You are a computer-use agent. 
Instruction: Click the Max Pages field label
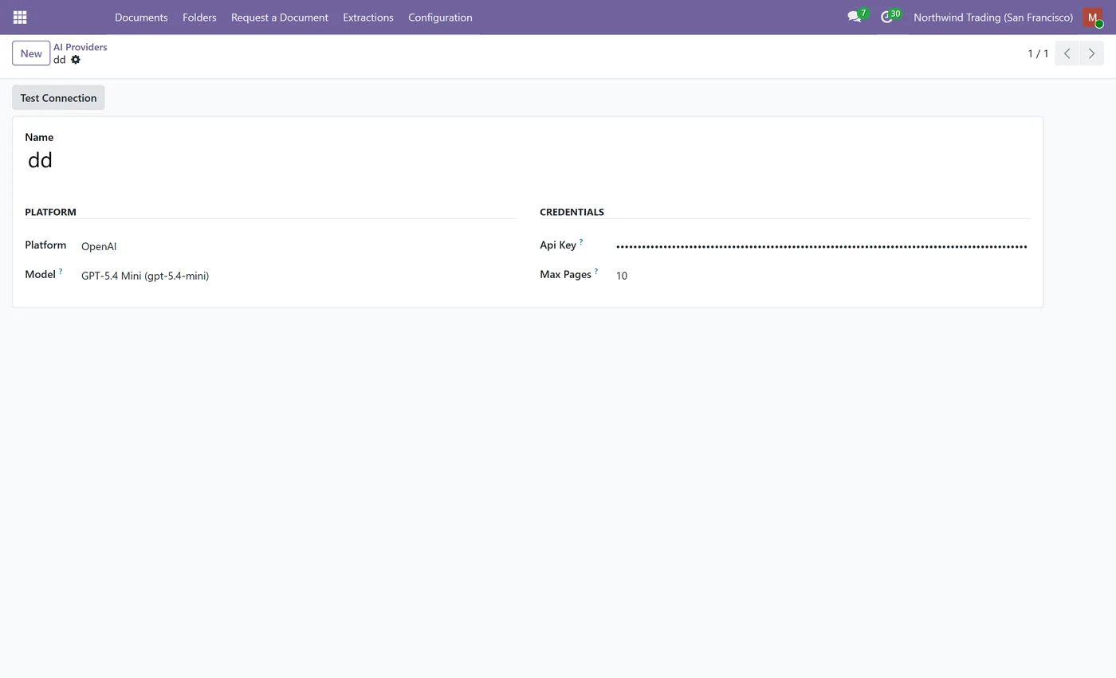tap(565, 274)
